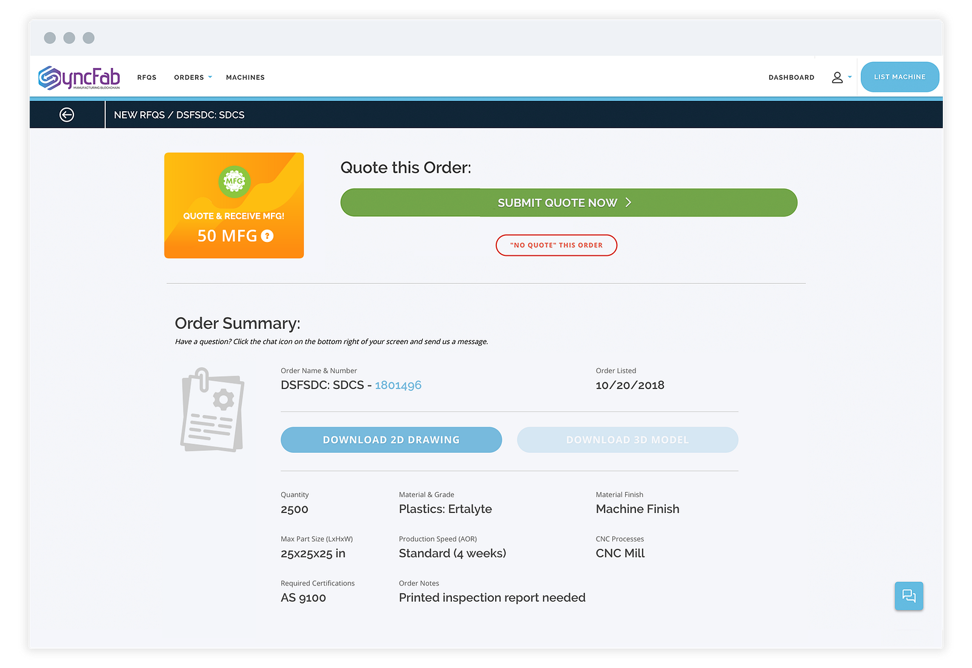The width and height of the screenshot is (972, 668).
Task: Click the Standard (4 weeks) production speed
Action: point(453,554)
